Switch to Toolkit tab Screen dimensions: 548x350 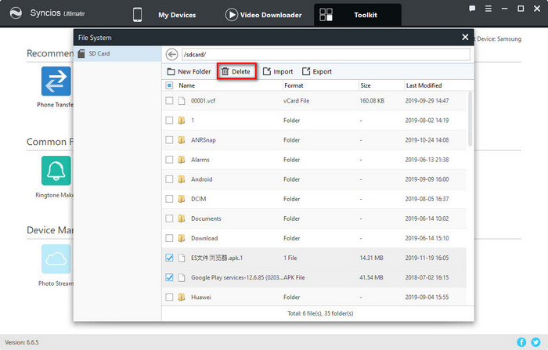tap(358, 15)
